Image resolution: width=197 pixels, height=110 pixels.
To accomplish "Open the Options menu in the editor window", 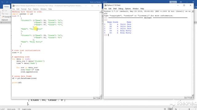I will pos(36,9).
